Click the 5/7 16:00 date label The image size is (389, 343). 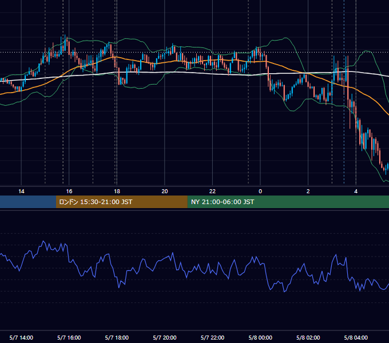click(69, 337)
